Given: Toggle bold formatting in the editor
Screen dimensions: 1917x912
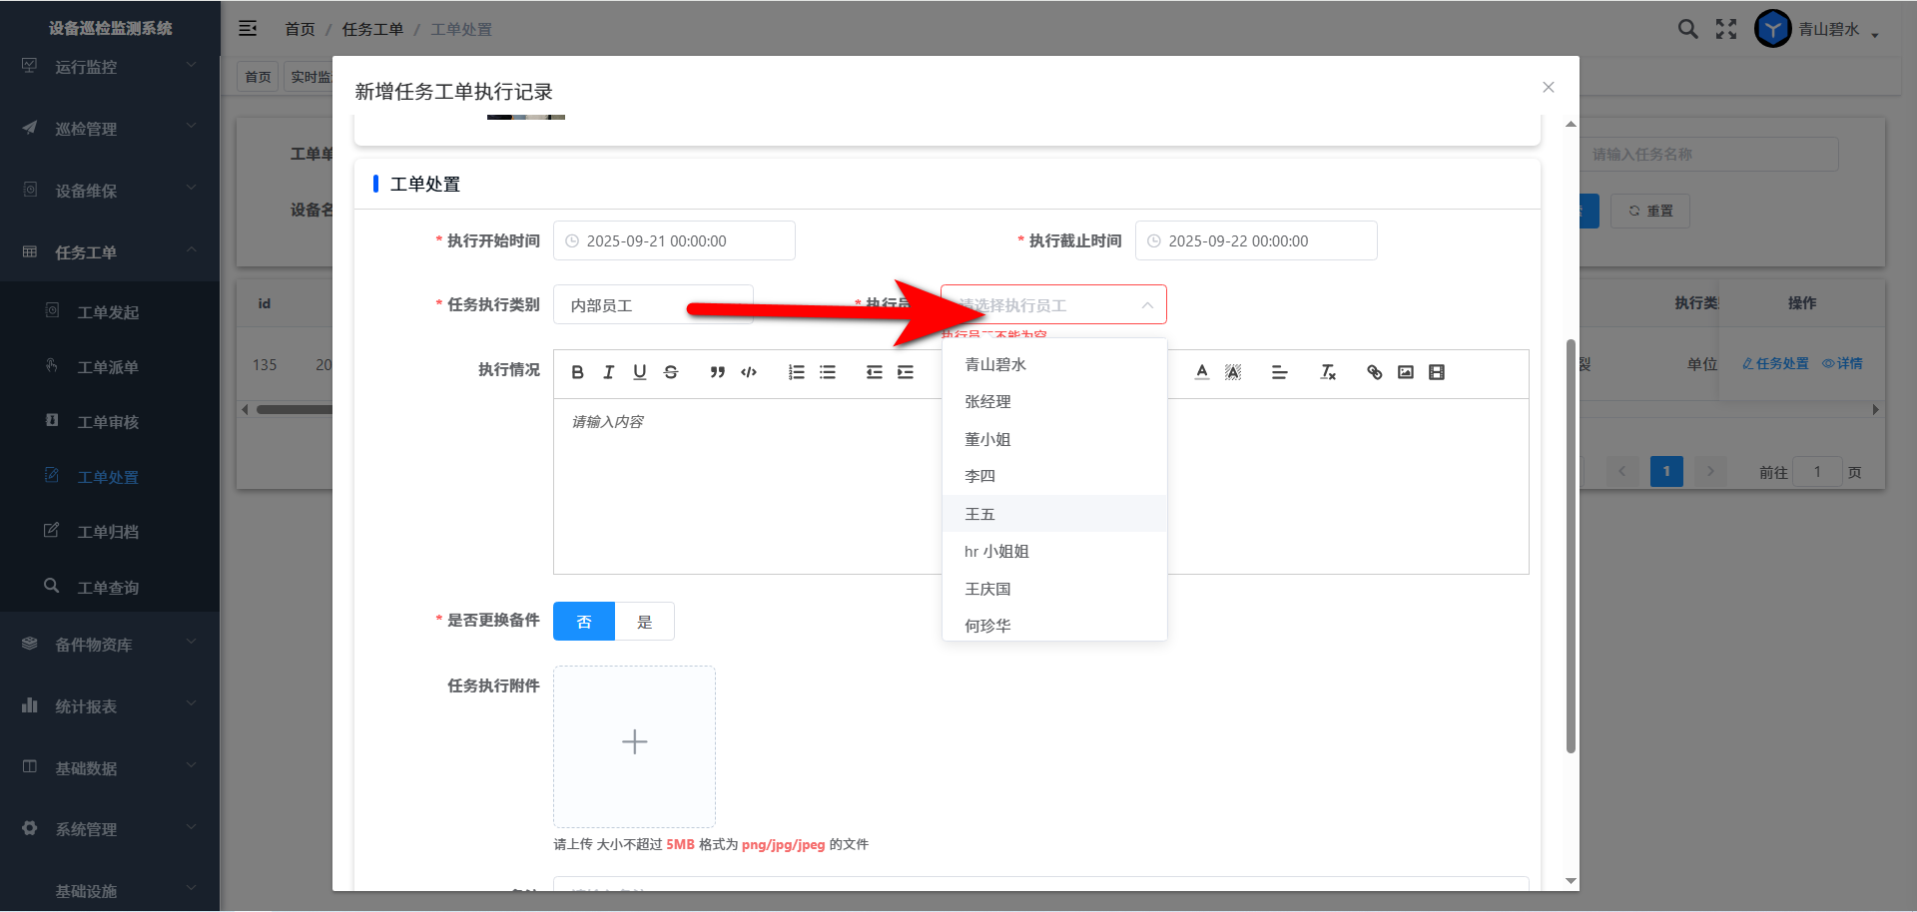Looking at the screenshot, I should coord(577,372).
